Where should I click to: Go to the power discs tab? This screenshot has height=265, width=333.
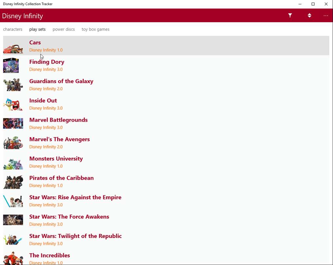coord(64,29)
